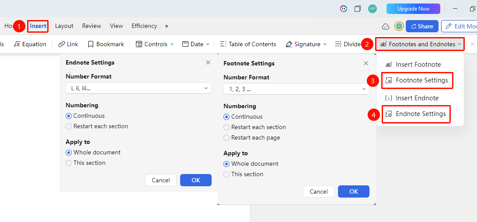Click the Link toolbar button

pos(68,44)
